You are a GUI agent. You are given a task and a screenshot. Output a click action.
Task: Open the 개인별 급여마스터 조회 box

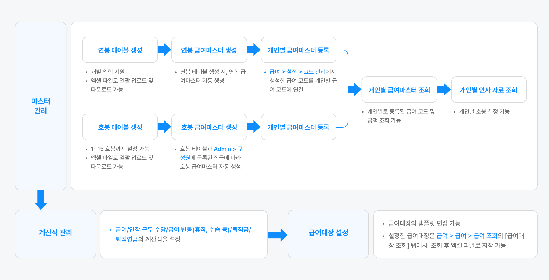click(399, 90)
